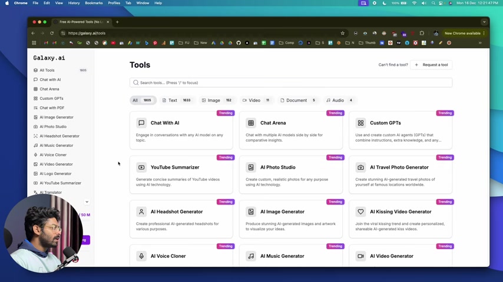Image resolution: width=503 pixels, height=282 pixels.
Task: Open the FU bookmarks folder
Action: pos(184,43)
